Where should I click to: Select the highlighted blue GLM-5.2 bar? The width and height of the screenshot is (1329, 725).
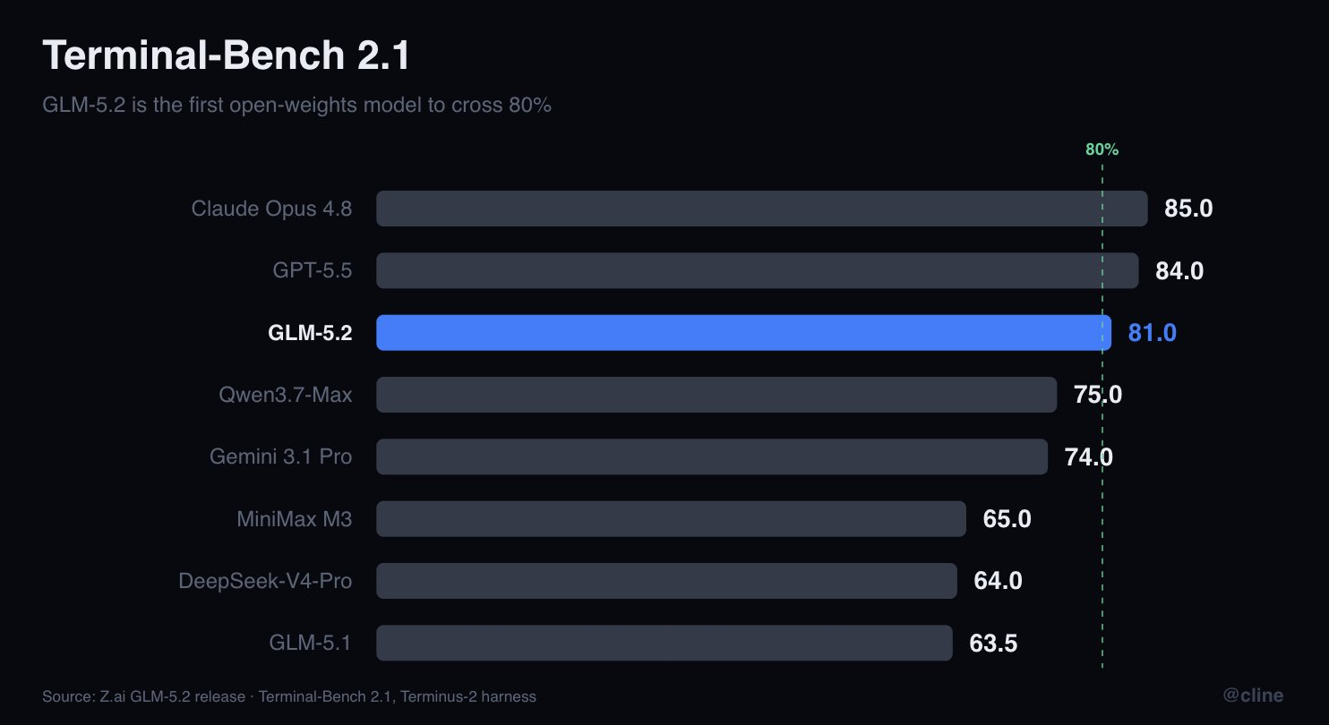click(743, 333)
